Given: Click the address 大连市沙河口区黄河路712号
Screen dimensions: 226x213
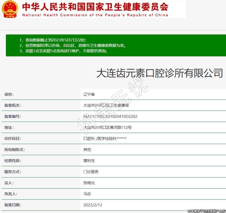Looking at the screenshot, I should (x=107, y=127).
